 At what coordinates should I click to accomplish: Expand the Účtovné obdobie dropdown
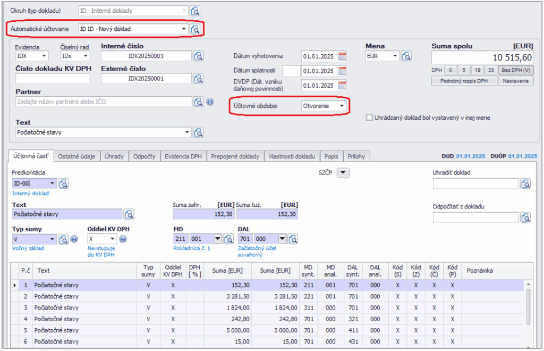coord(342,106)
